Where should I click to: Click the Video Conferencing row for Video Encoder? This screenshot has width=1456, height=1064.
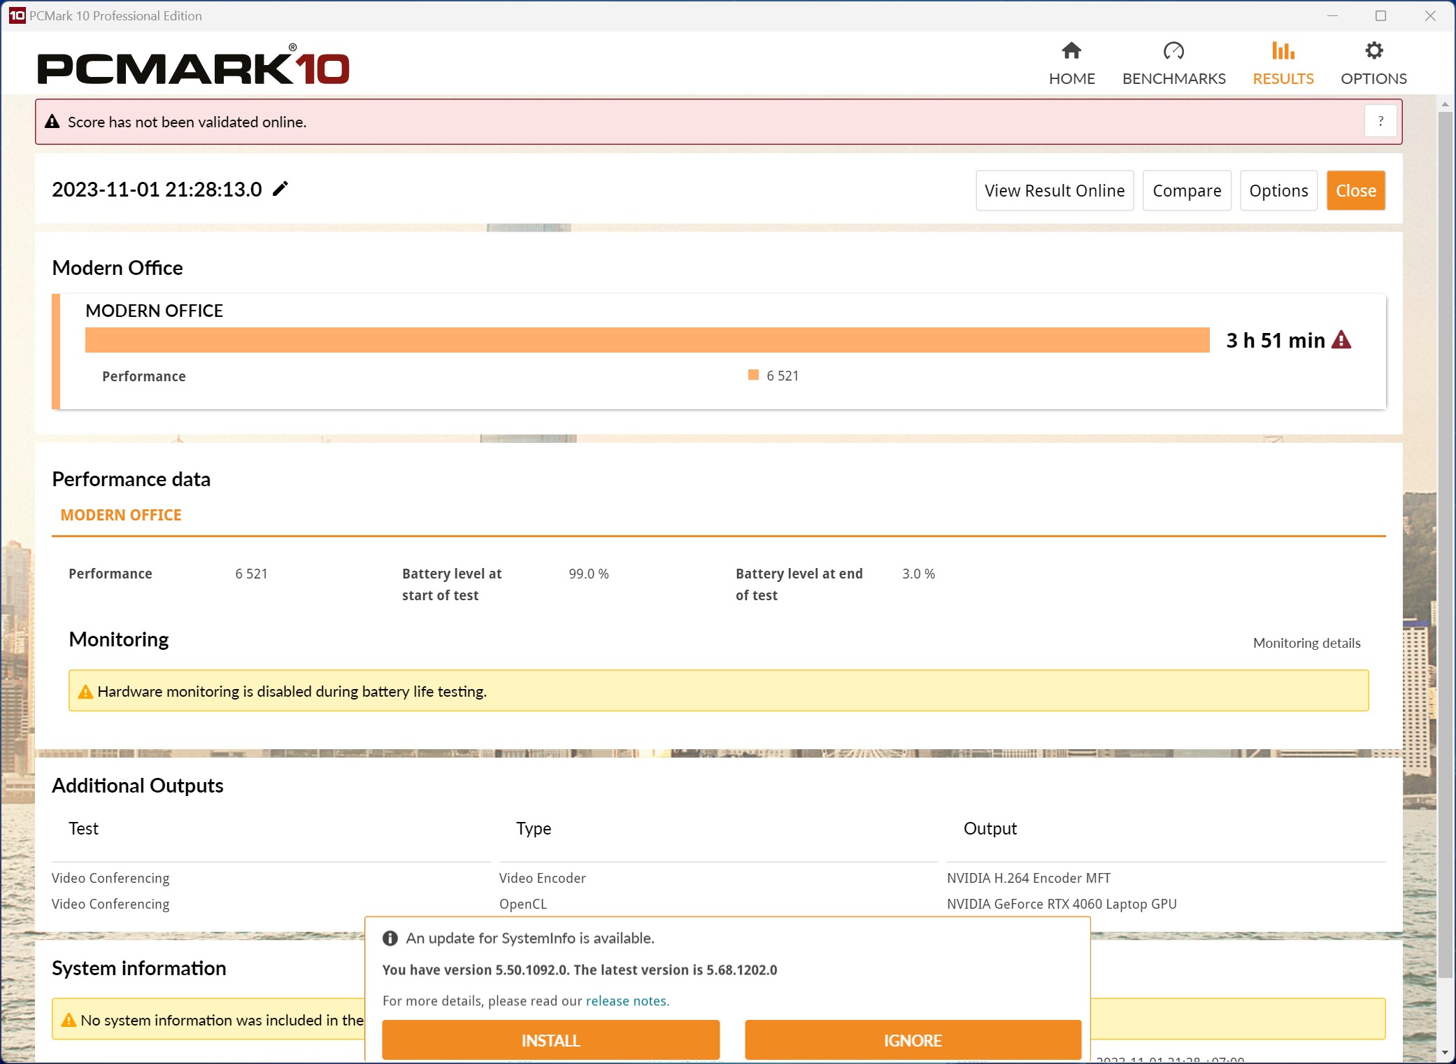(110, 878)
